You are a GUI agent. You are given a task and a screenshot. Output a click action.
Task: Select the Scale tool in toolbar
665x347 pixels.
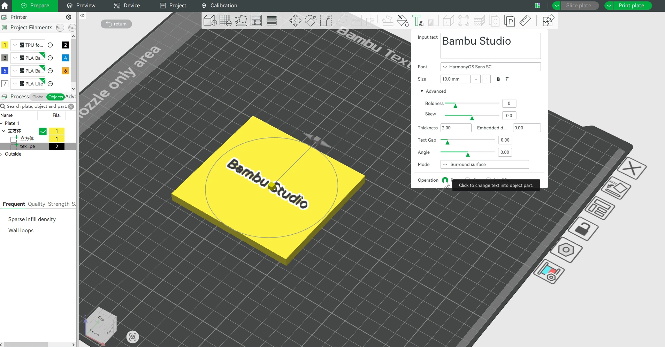click(326, 21)
